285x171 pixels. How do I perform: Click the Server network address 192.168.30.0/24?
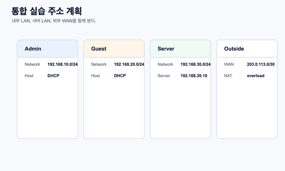click(196, 64)
